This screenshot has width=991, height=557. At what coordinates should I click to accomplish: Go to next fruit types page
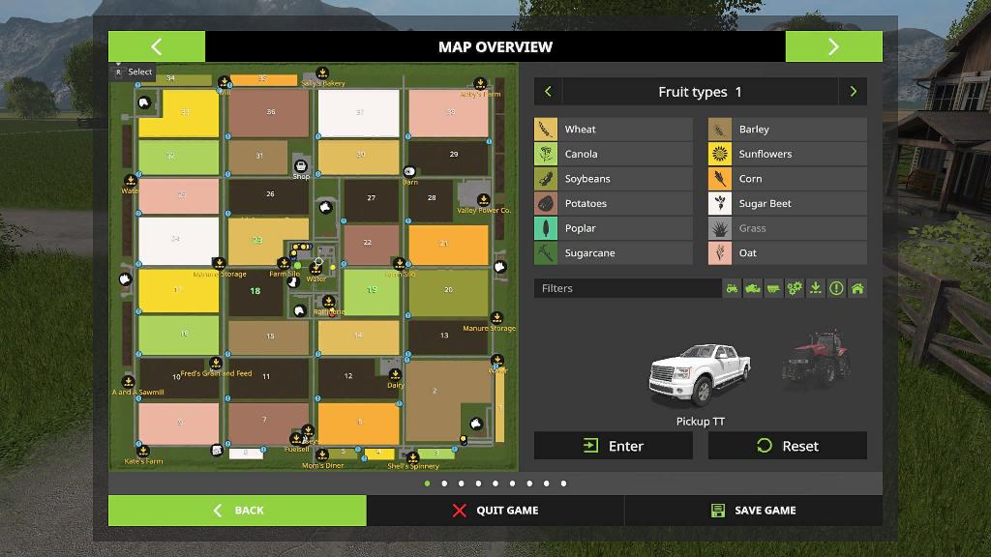click(x=853, y=92)
